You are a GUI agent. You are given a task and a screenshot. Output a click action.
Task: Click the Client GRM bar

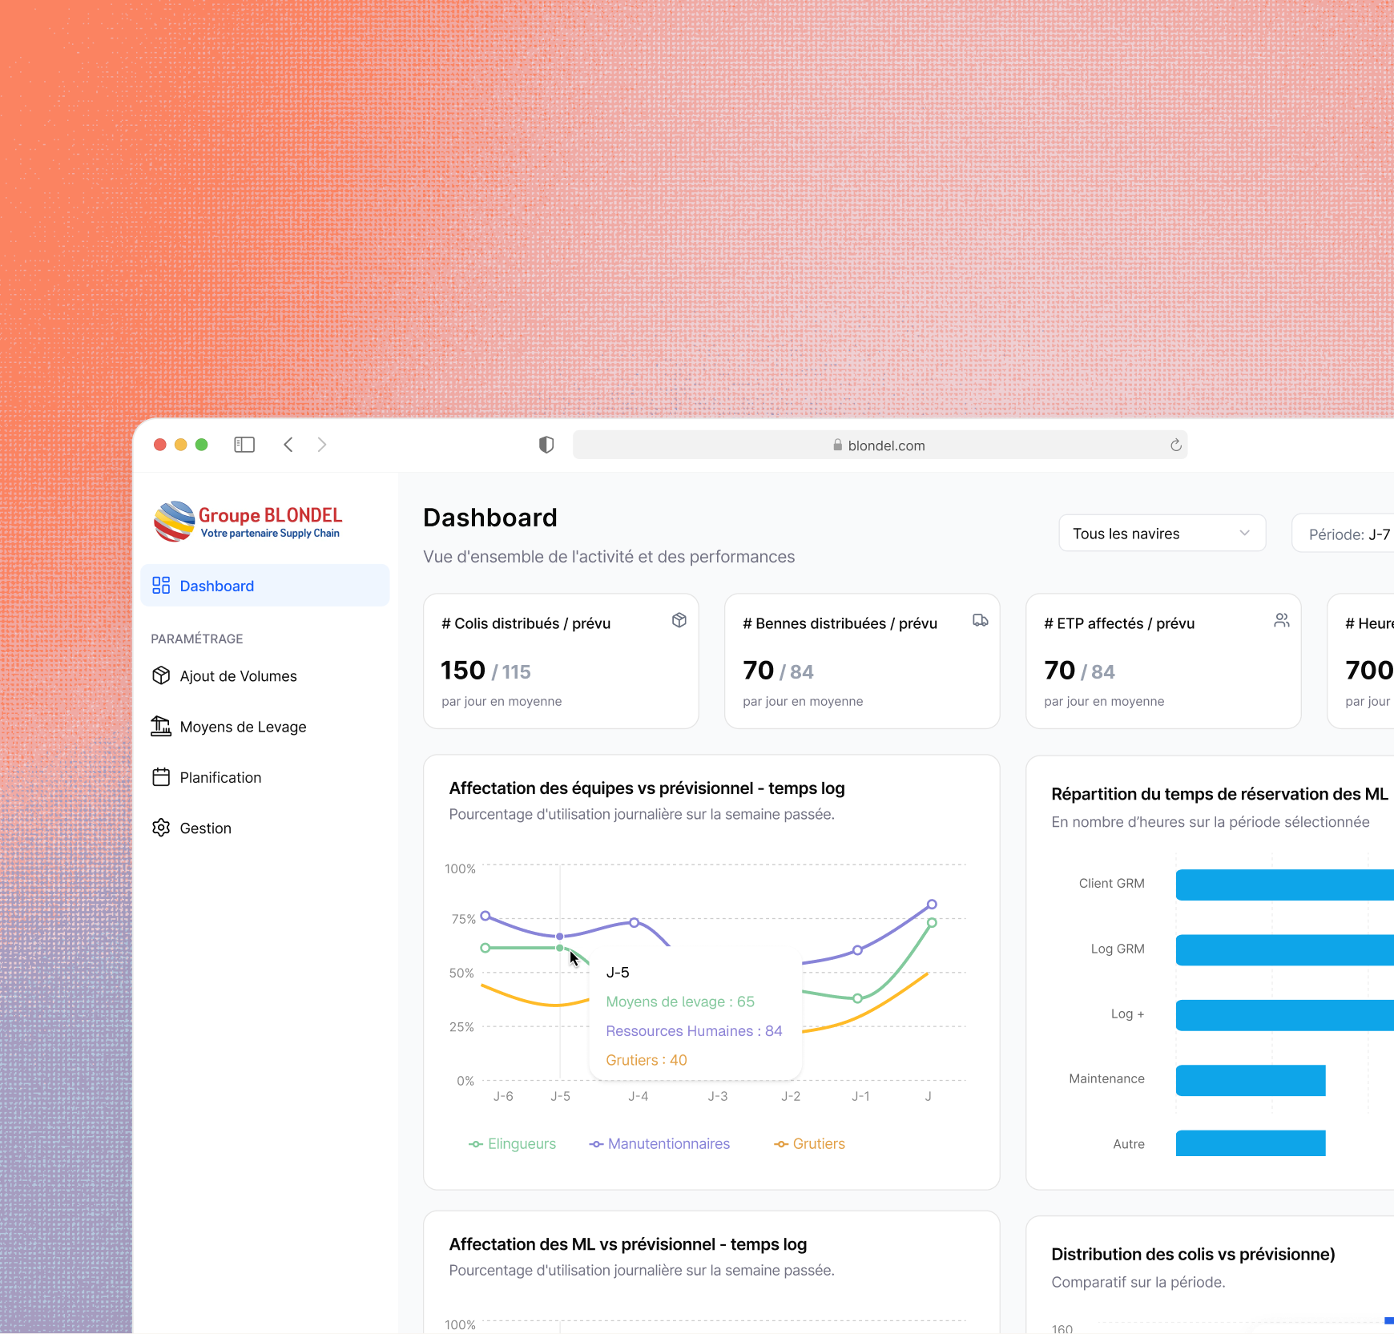pyautogui.click(x=1285, y=885)
